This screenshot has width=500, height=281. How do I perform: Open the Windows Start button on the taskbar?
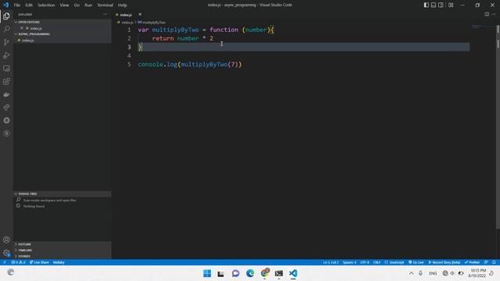pos(207,273)
